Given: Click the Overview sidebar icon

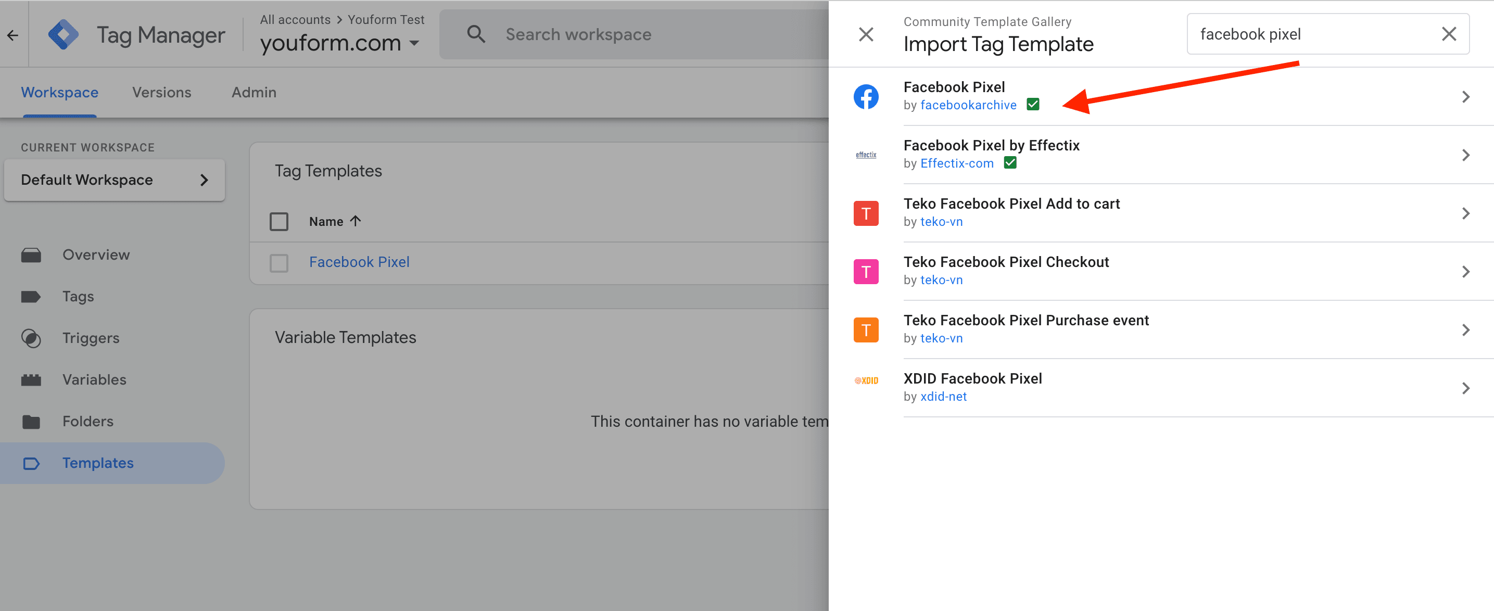Looking at the screenshot, I should [31, 255].
